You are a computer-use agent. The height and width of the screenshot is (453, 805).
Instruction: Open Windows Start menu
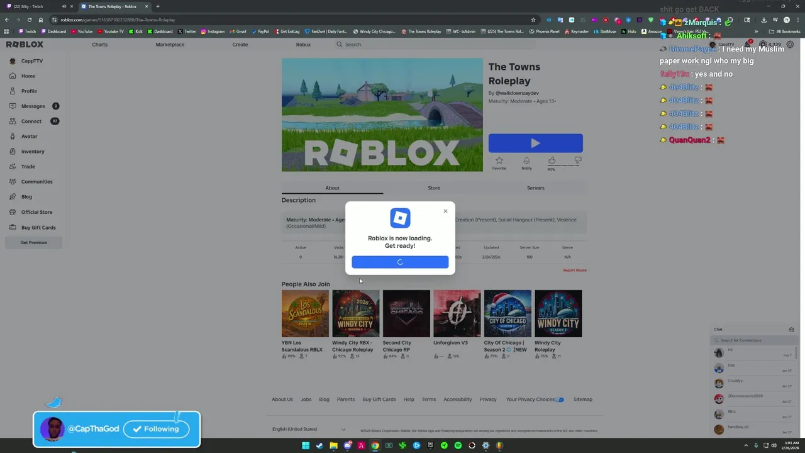pyautogui.click(x=306, y=445)
